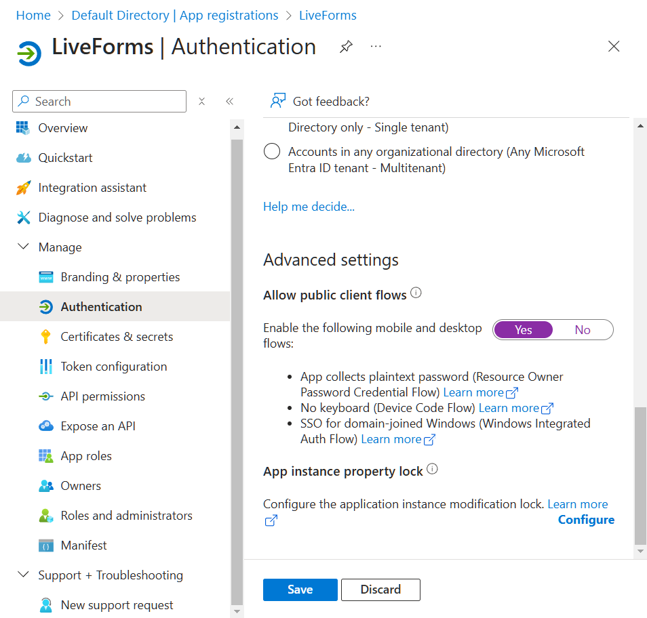Set public client flows toggle to No
647x618 pixels.
[x=583, y=330]
